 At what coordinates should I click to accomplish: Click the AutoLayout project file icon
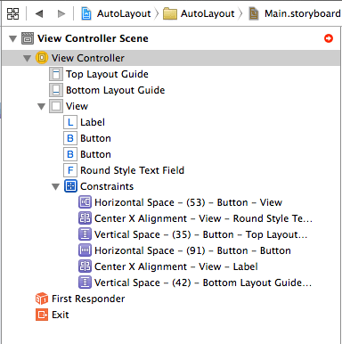coord(86,13)
